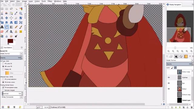
Task: Open the Select menu
Action: point(12,1)
